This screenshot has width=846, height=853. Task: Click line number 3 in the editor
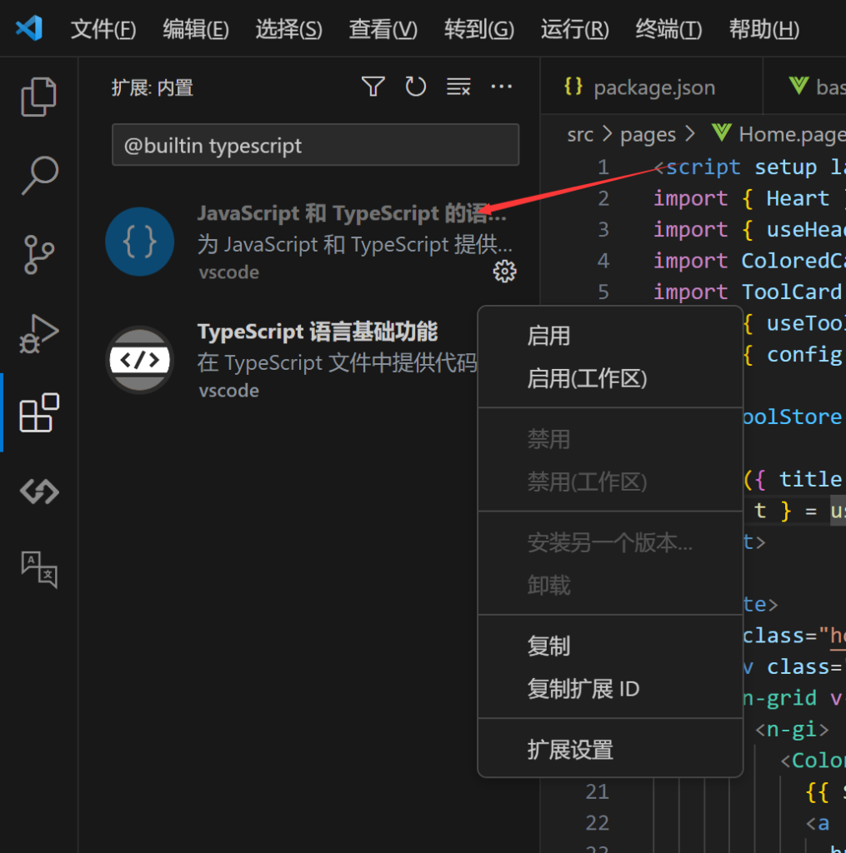(x=603, y=230)
